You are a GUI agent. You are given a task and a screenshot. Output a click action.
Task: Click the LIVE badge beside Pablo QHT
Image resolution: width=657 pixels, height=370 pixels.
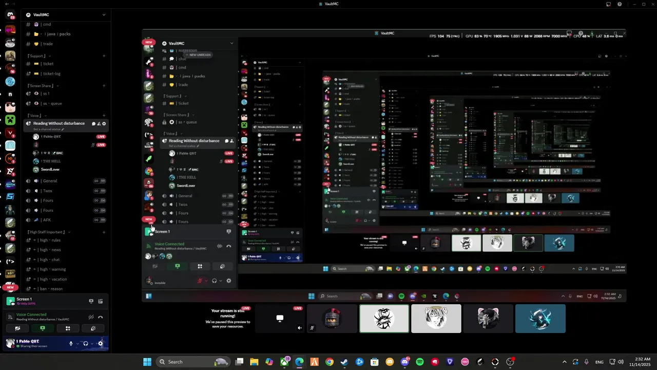coord(101,137)
